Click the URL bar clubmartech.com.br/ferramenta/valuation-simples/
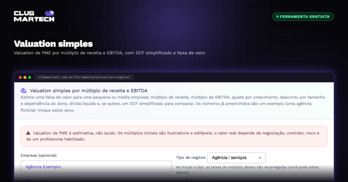This screenshot has height=182, width=348. pyautogui.click(x=84, y=77)
